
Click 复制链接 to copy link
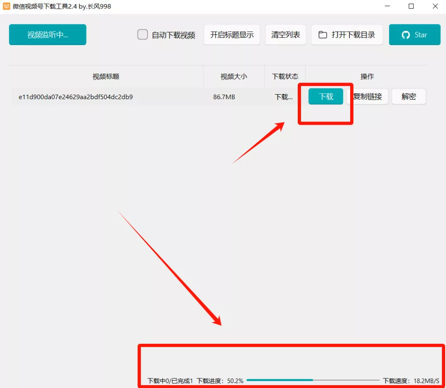coord(367,97)
